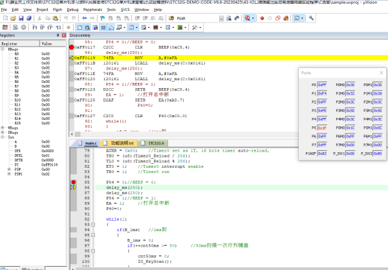388x270 pixels.
Task: Switch to the STC32G.h tab
Action: coord(156,142)
